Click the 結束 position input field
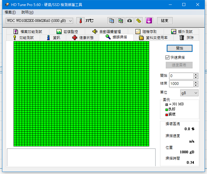Image resolution: width=207 pixels, height=174 pixels. pyautogui.click(x=181, y=84)
